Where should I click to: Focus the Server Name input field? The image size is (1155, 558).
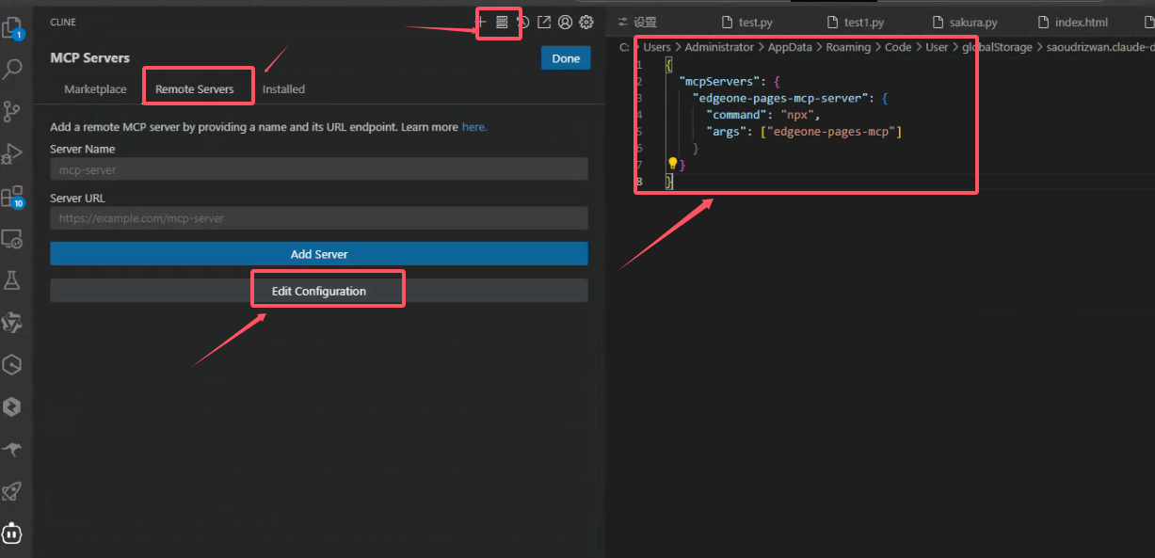click(x=319, y=169)
